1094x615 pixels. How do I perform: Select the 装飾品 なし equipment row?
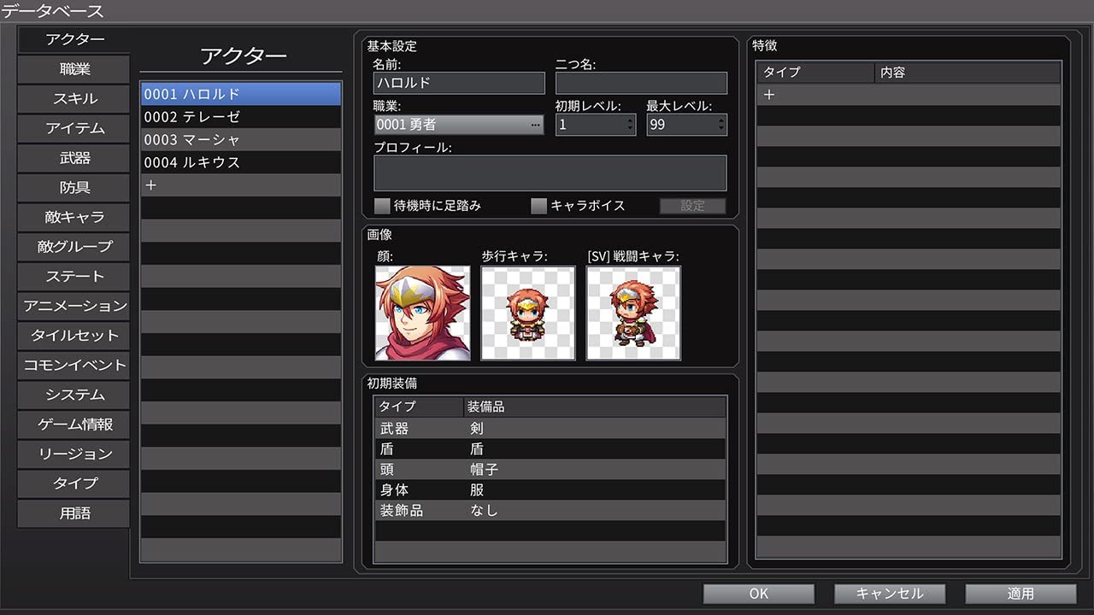point(550,511)
